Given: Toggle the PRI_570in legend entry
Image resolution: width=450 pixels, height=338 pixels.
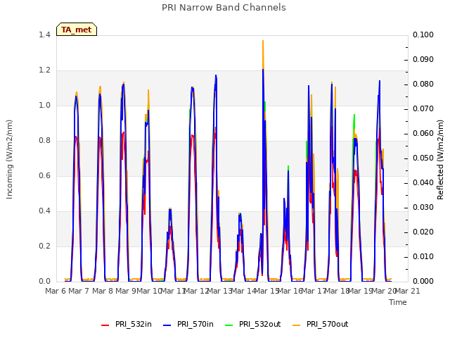Looking at the screenshot, I should [x=188, y=324].
